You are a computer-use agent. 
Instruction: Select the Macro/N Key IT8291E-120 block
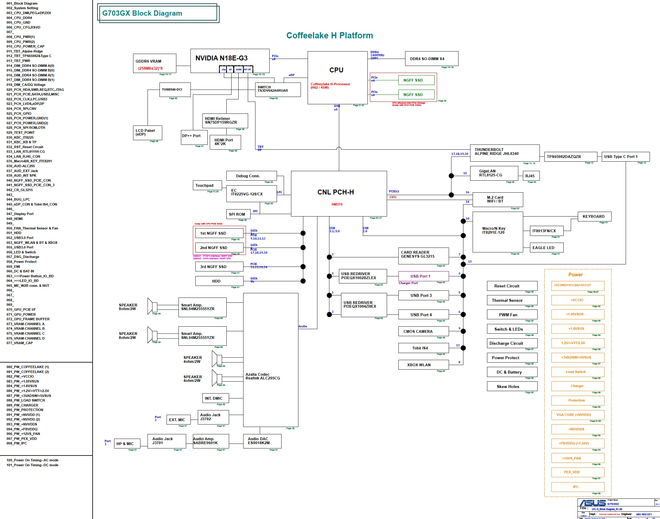coord(498,232)
